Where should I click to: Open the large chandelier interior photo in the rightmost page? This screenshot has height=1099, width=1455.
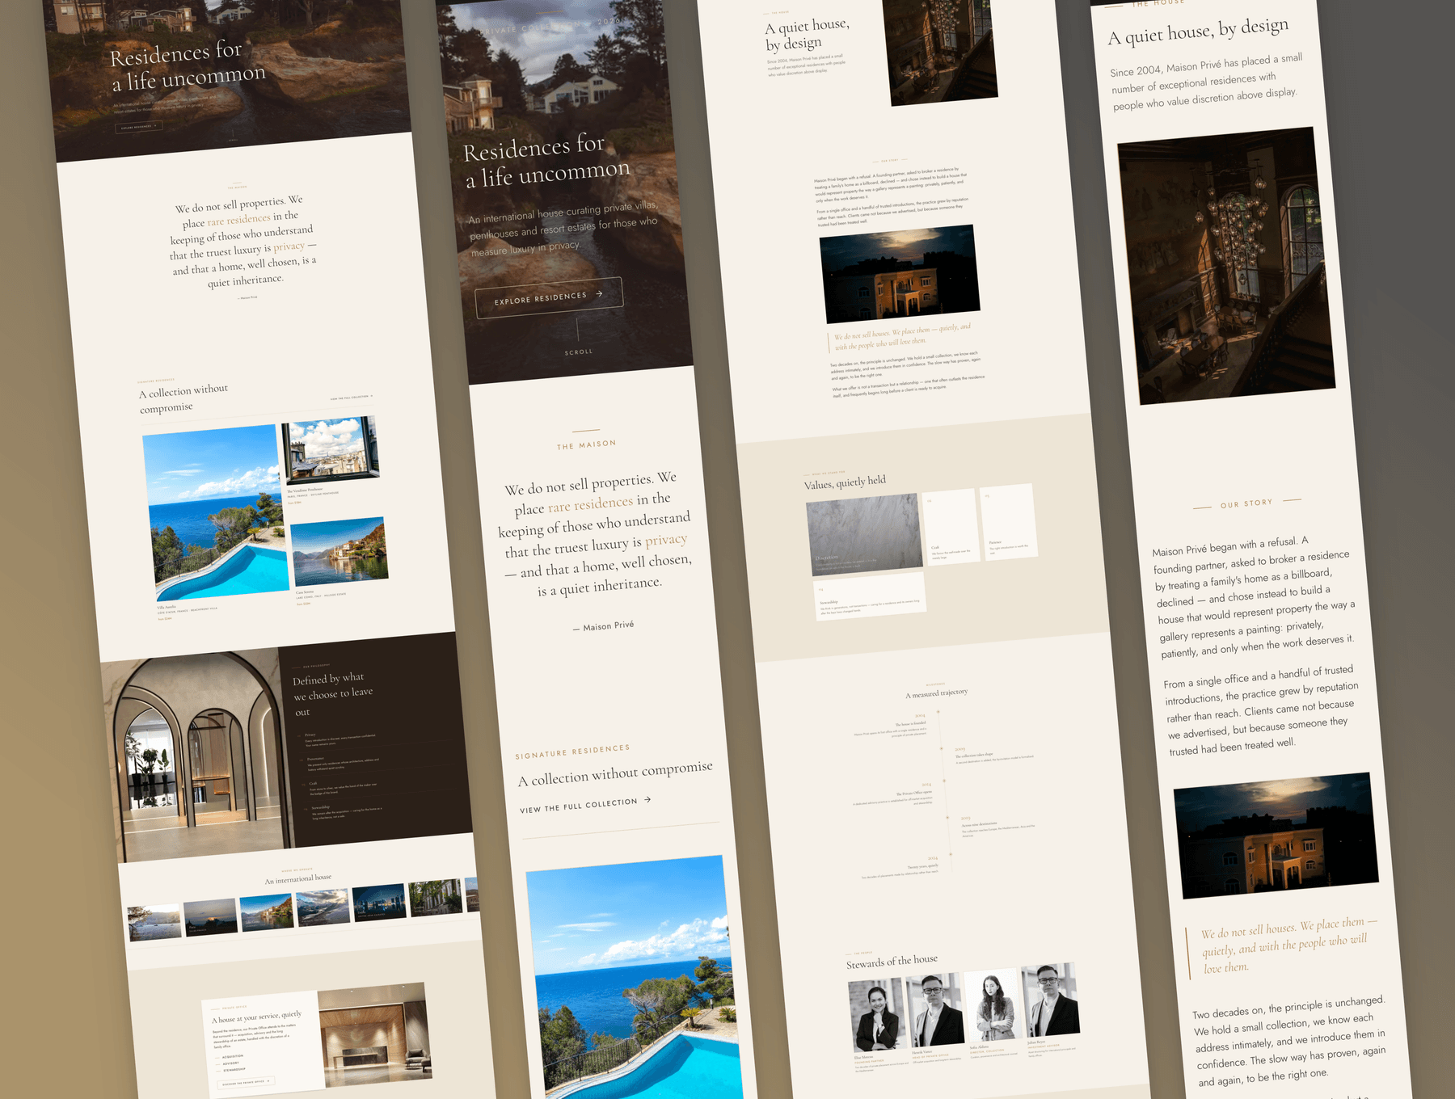pos(1226,265)
